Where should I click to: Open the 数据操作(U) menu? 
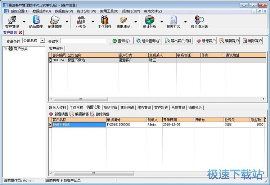[42, 11]
